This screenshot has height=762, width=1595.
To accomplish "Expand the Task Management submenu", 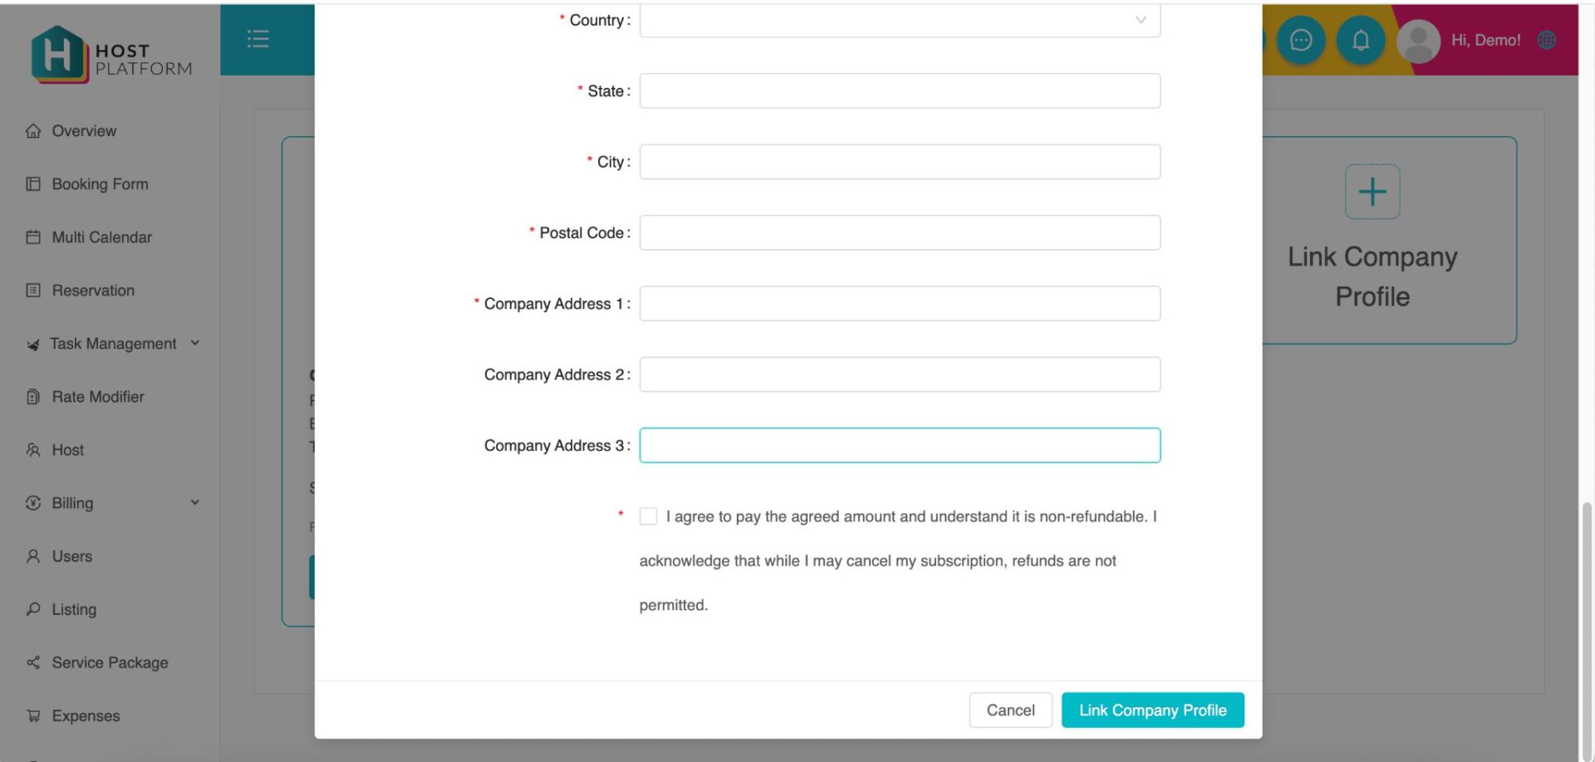I will pyautogui.click(x=194, y=343).
